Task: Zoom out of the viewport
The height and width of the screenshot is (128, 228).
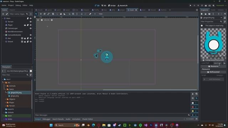Action: coord(42,20)
